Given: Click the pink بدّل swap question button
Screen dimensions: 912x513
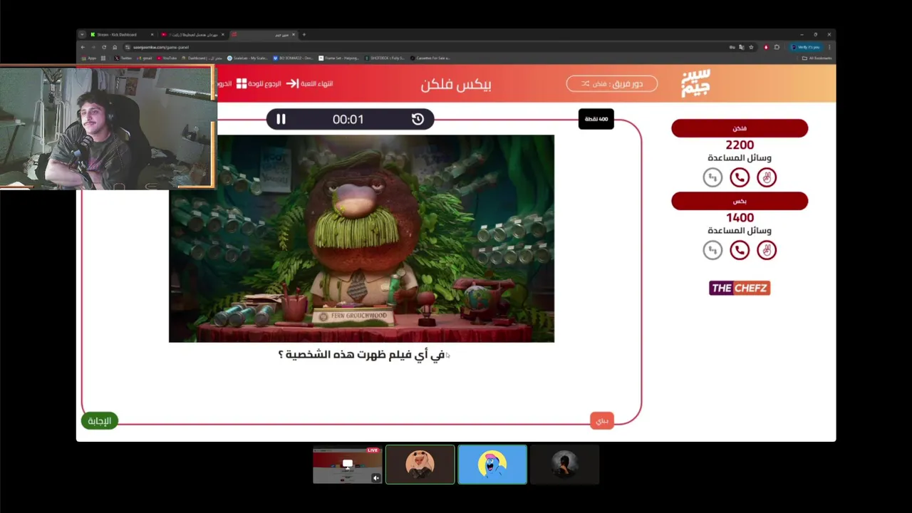Looking at the screenshot, I should (x=602, y=421).
